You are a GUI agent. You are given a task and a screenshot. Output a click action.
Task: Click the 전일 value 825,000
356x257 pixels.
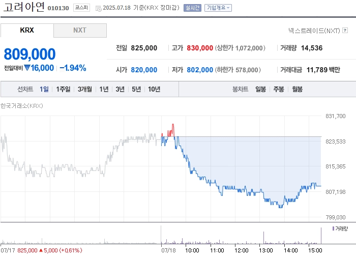coord(144,48)
